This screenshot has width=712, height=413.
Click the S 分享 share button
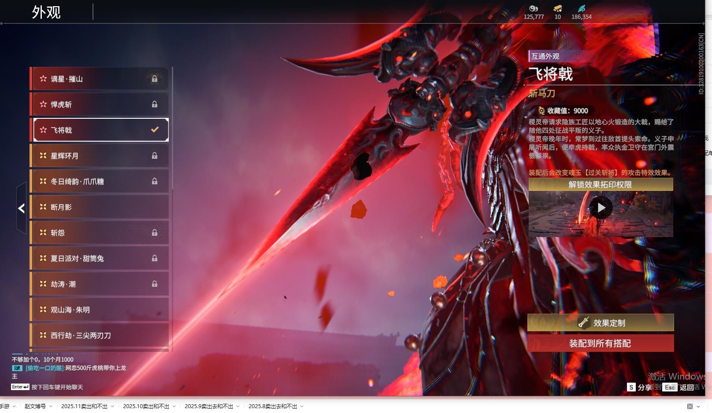point(640,387)
